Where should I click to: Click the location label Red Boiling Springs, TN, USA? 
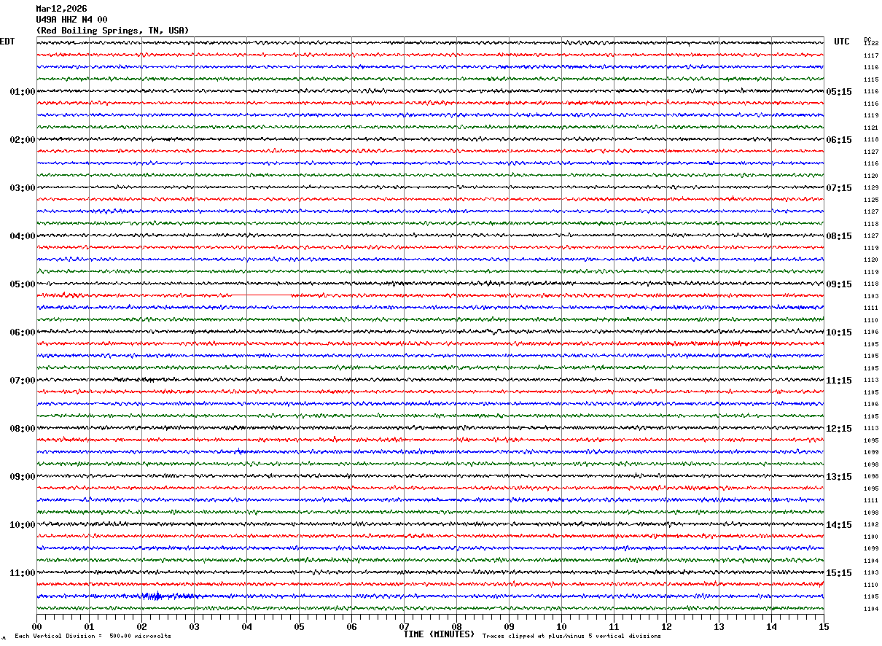tap(112, 31)
